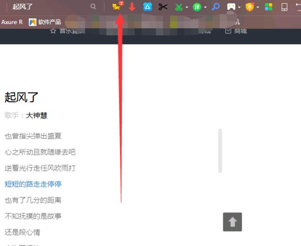This screenshot has height=246, width=301.
Task: Expand the green scissors dropdown arrow
Action: pyautogui.click(x=187, y=7)
